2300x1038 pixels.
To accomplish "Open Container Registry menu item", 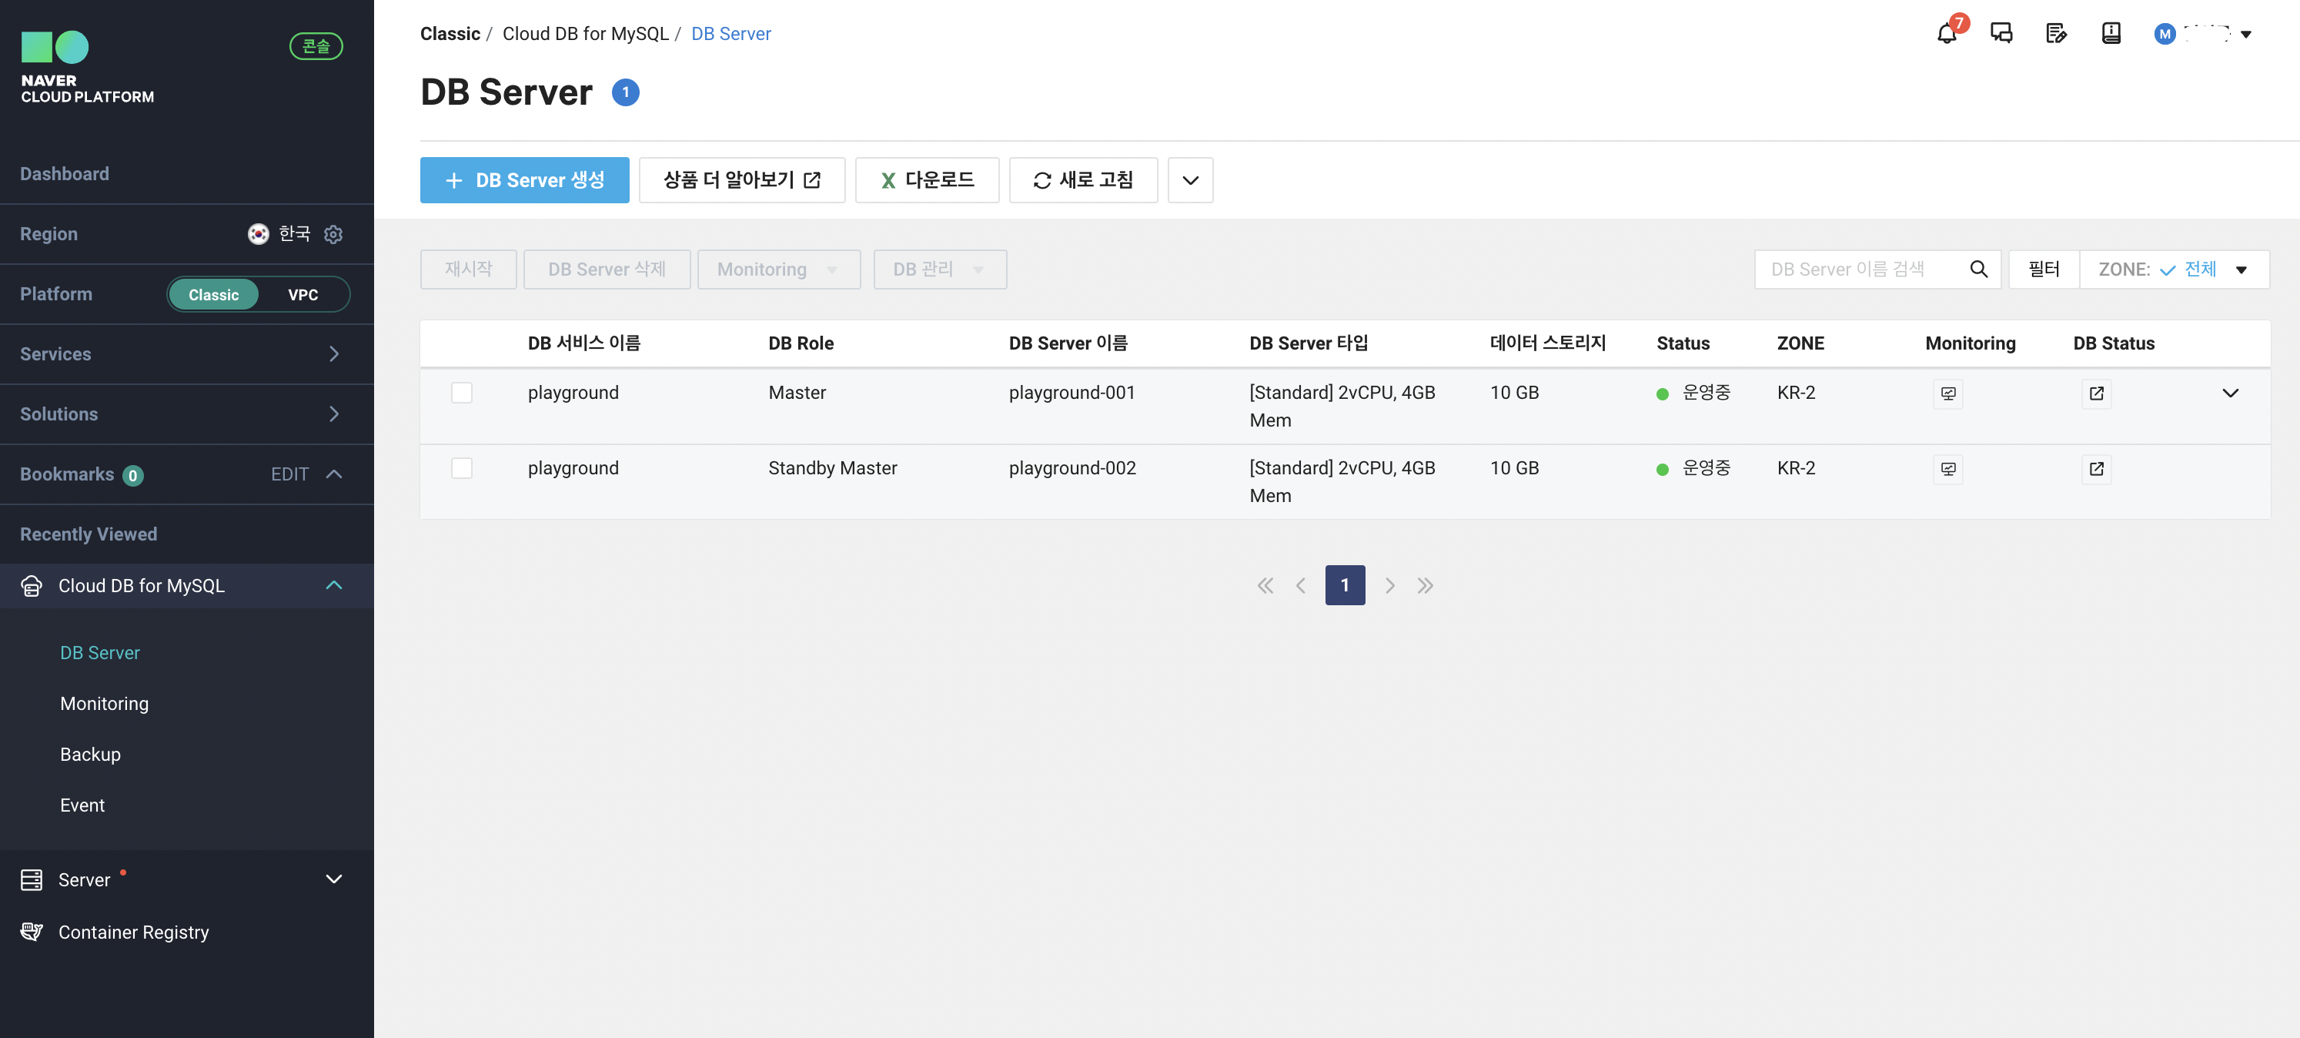I will (x=134, y=933).
